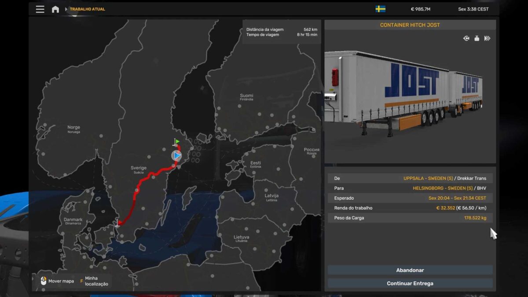Viewport: 528px width, 297px height.
Task: Click the fast-forward chevrons icon in the trailer panel
Action: click(x=488, y=38)
